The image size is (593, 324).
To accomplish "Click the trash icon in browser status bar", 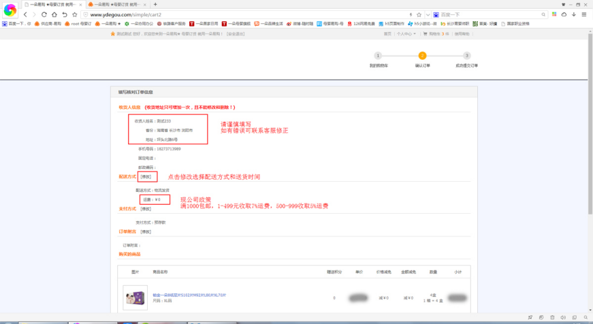I will click(552, 318).
